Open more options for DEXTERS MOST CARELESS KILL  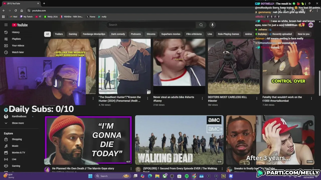pos(257,98)
